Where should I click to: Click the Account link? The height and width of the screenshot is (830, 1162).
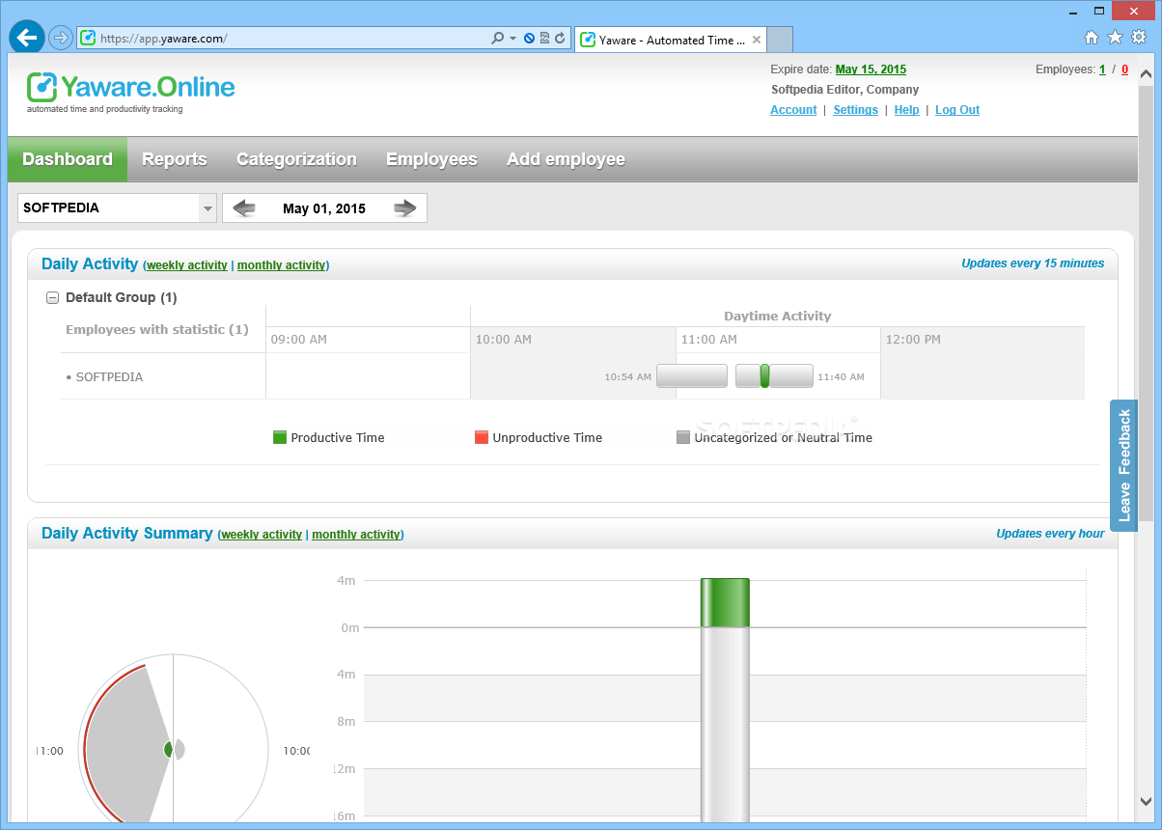(793, 110)
